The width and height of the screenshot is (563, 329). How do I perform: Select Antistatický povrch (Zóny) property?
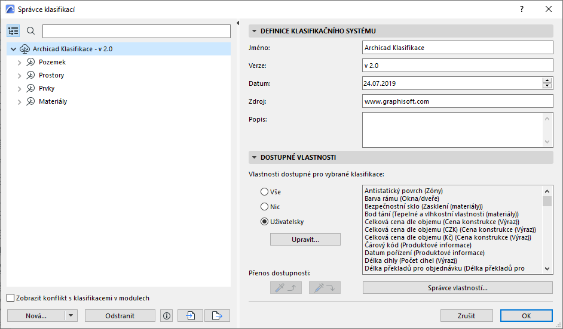(403, 191)
